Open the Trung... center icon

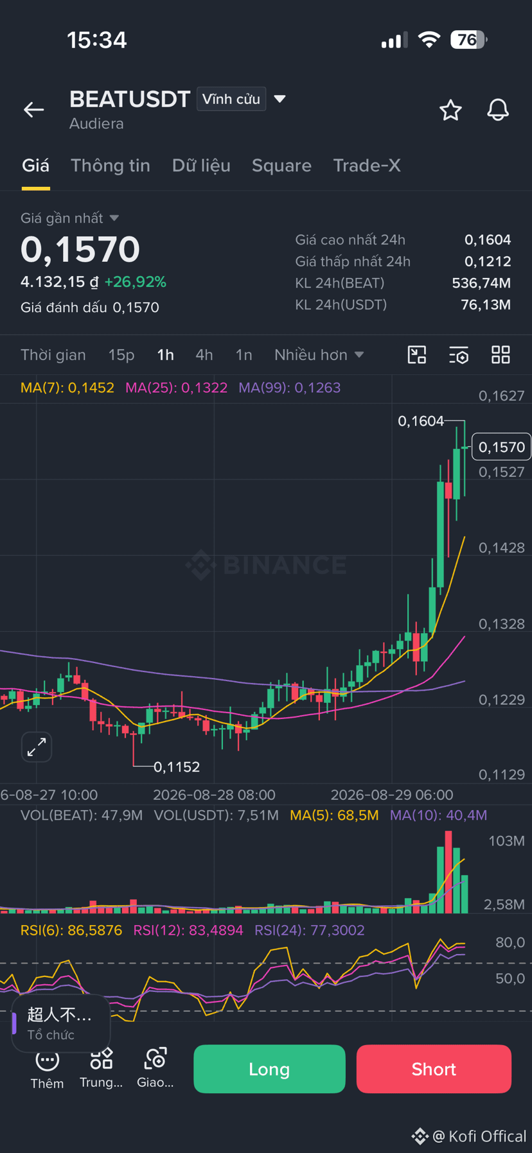pyautogui.click(x=101, y=1068)
